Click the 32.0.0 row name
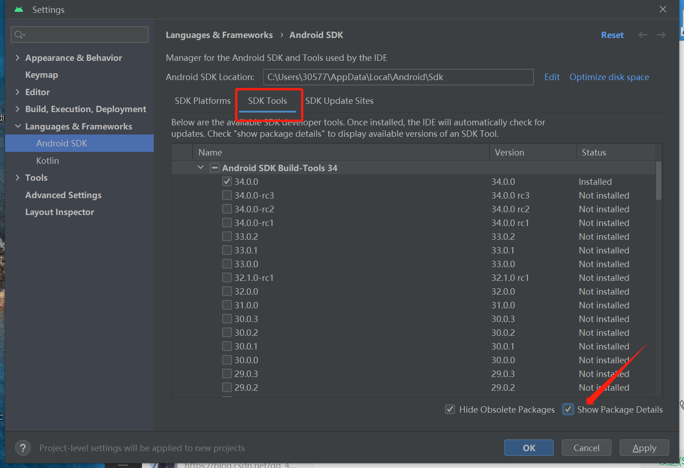The height and width of the screenshot is (468, 684). (x=246, y=291)
